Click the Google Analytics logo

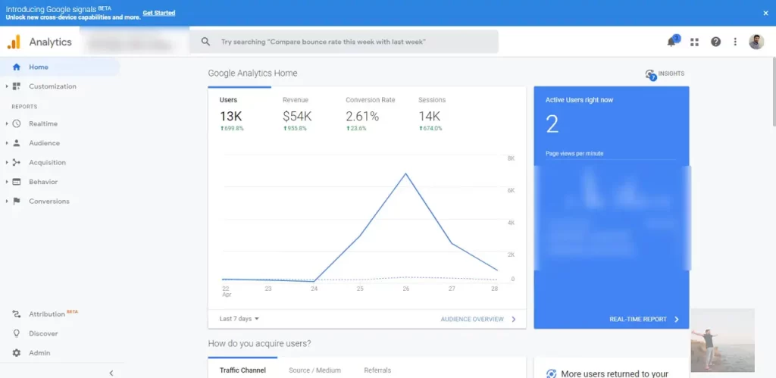coord(14,42)
